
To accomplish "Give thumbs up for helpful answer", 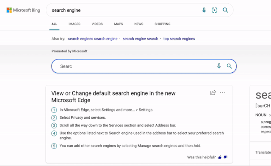I will pos(220,157).
